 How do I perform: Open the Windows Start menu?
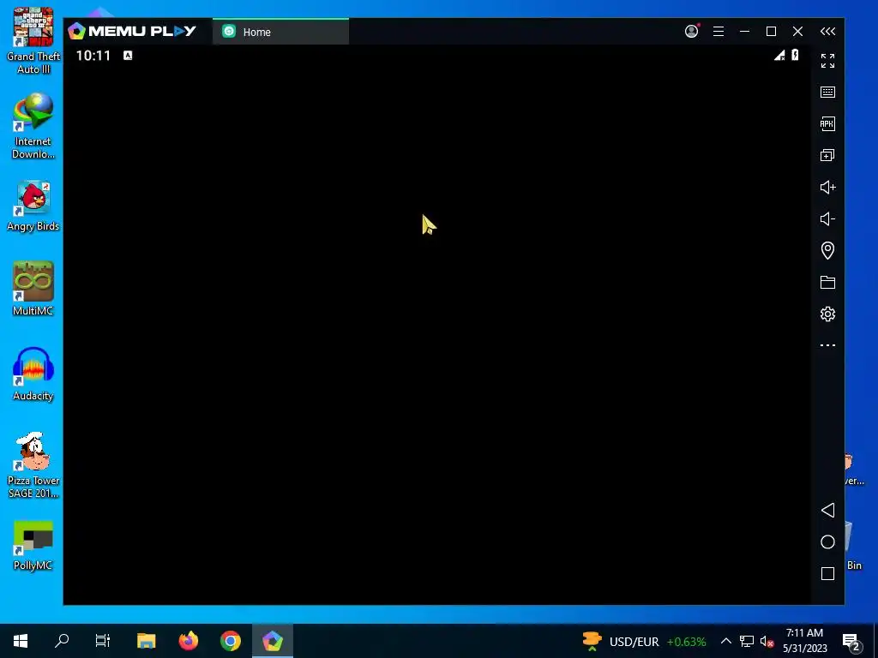[x=21, y=641]
